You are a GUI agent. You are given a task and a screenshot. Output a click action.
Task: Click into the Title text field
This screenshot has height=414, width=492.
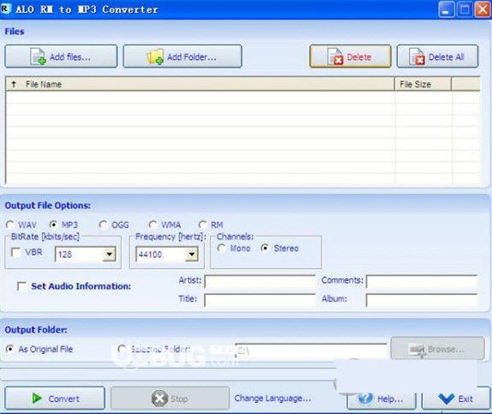pos(260,300)
